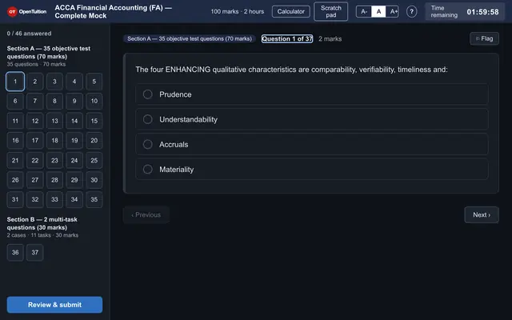This screenshot has height=320, width=512.
Task: Flag this question
Action: tap(484, 38)
